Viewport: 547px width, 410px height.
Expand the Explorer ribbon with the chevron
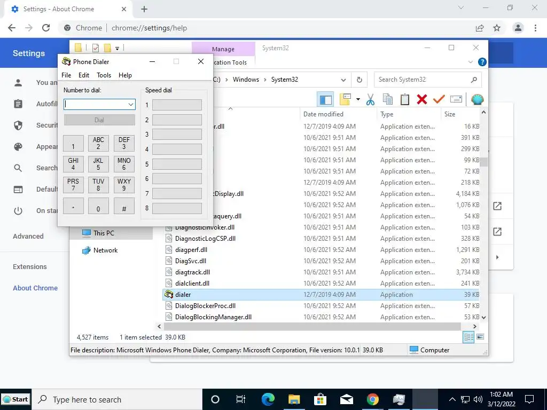click(470, 62)
